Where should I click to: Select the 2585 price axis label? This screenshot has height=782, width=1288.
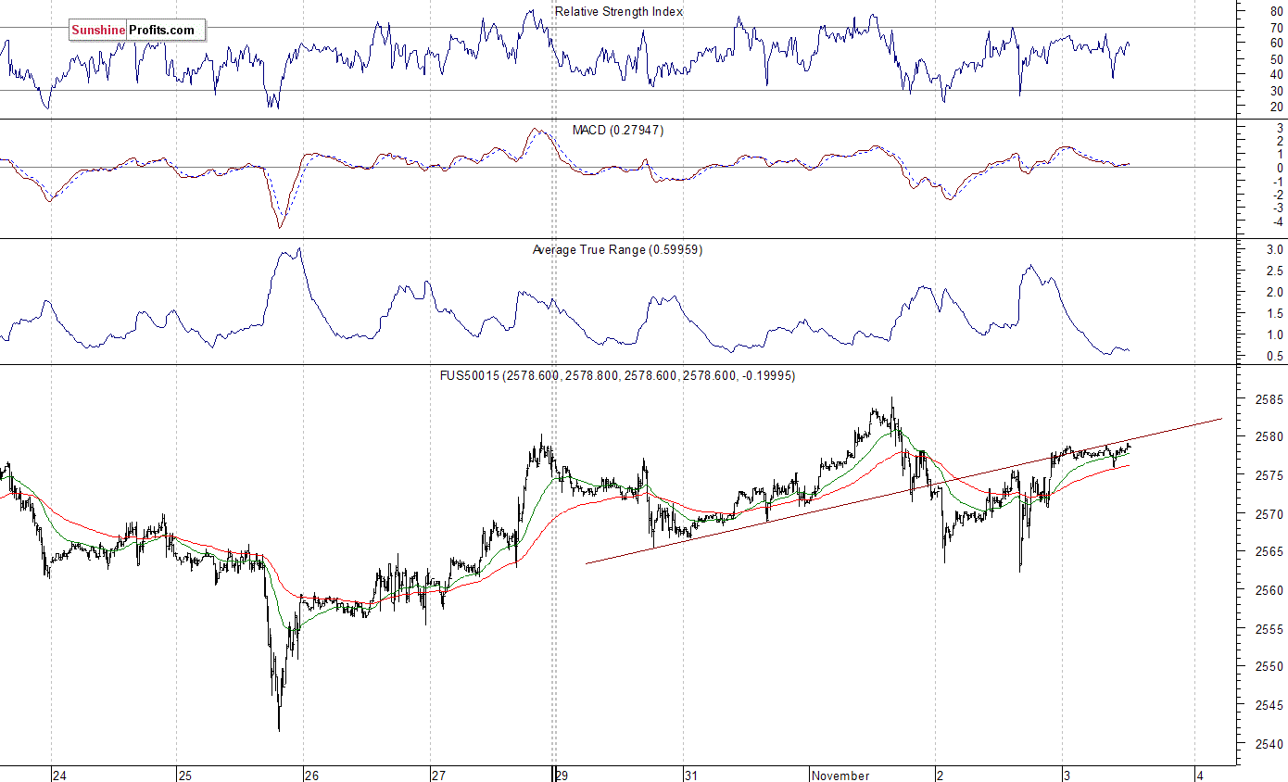tap(1269, 400)
